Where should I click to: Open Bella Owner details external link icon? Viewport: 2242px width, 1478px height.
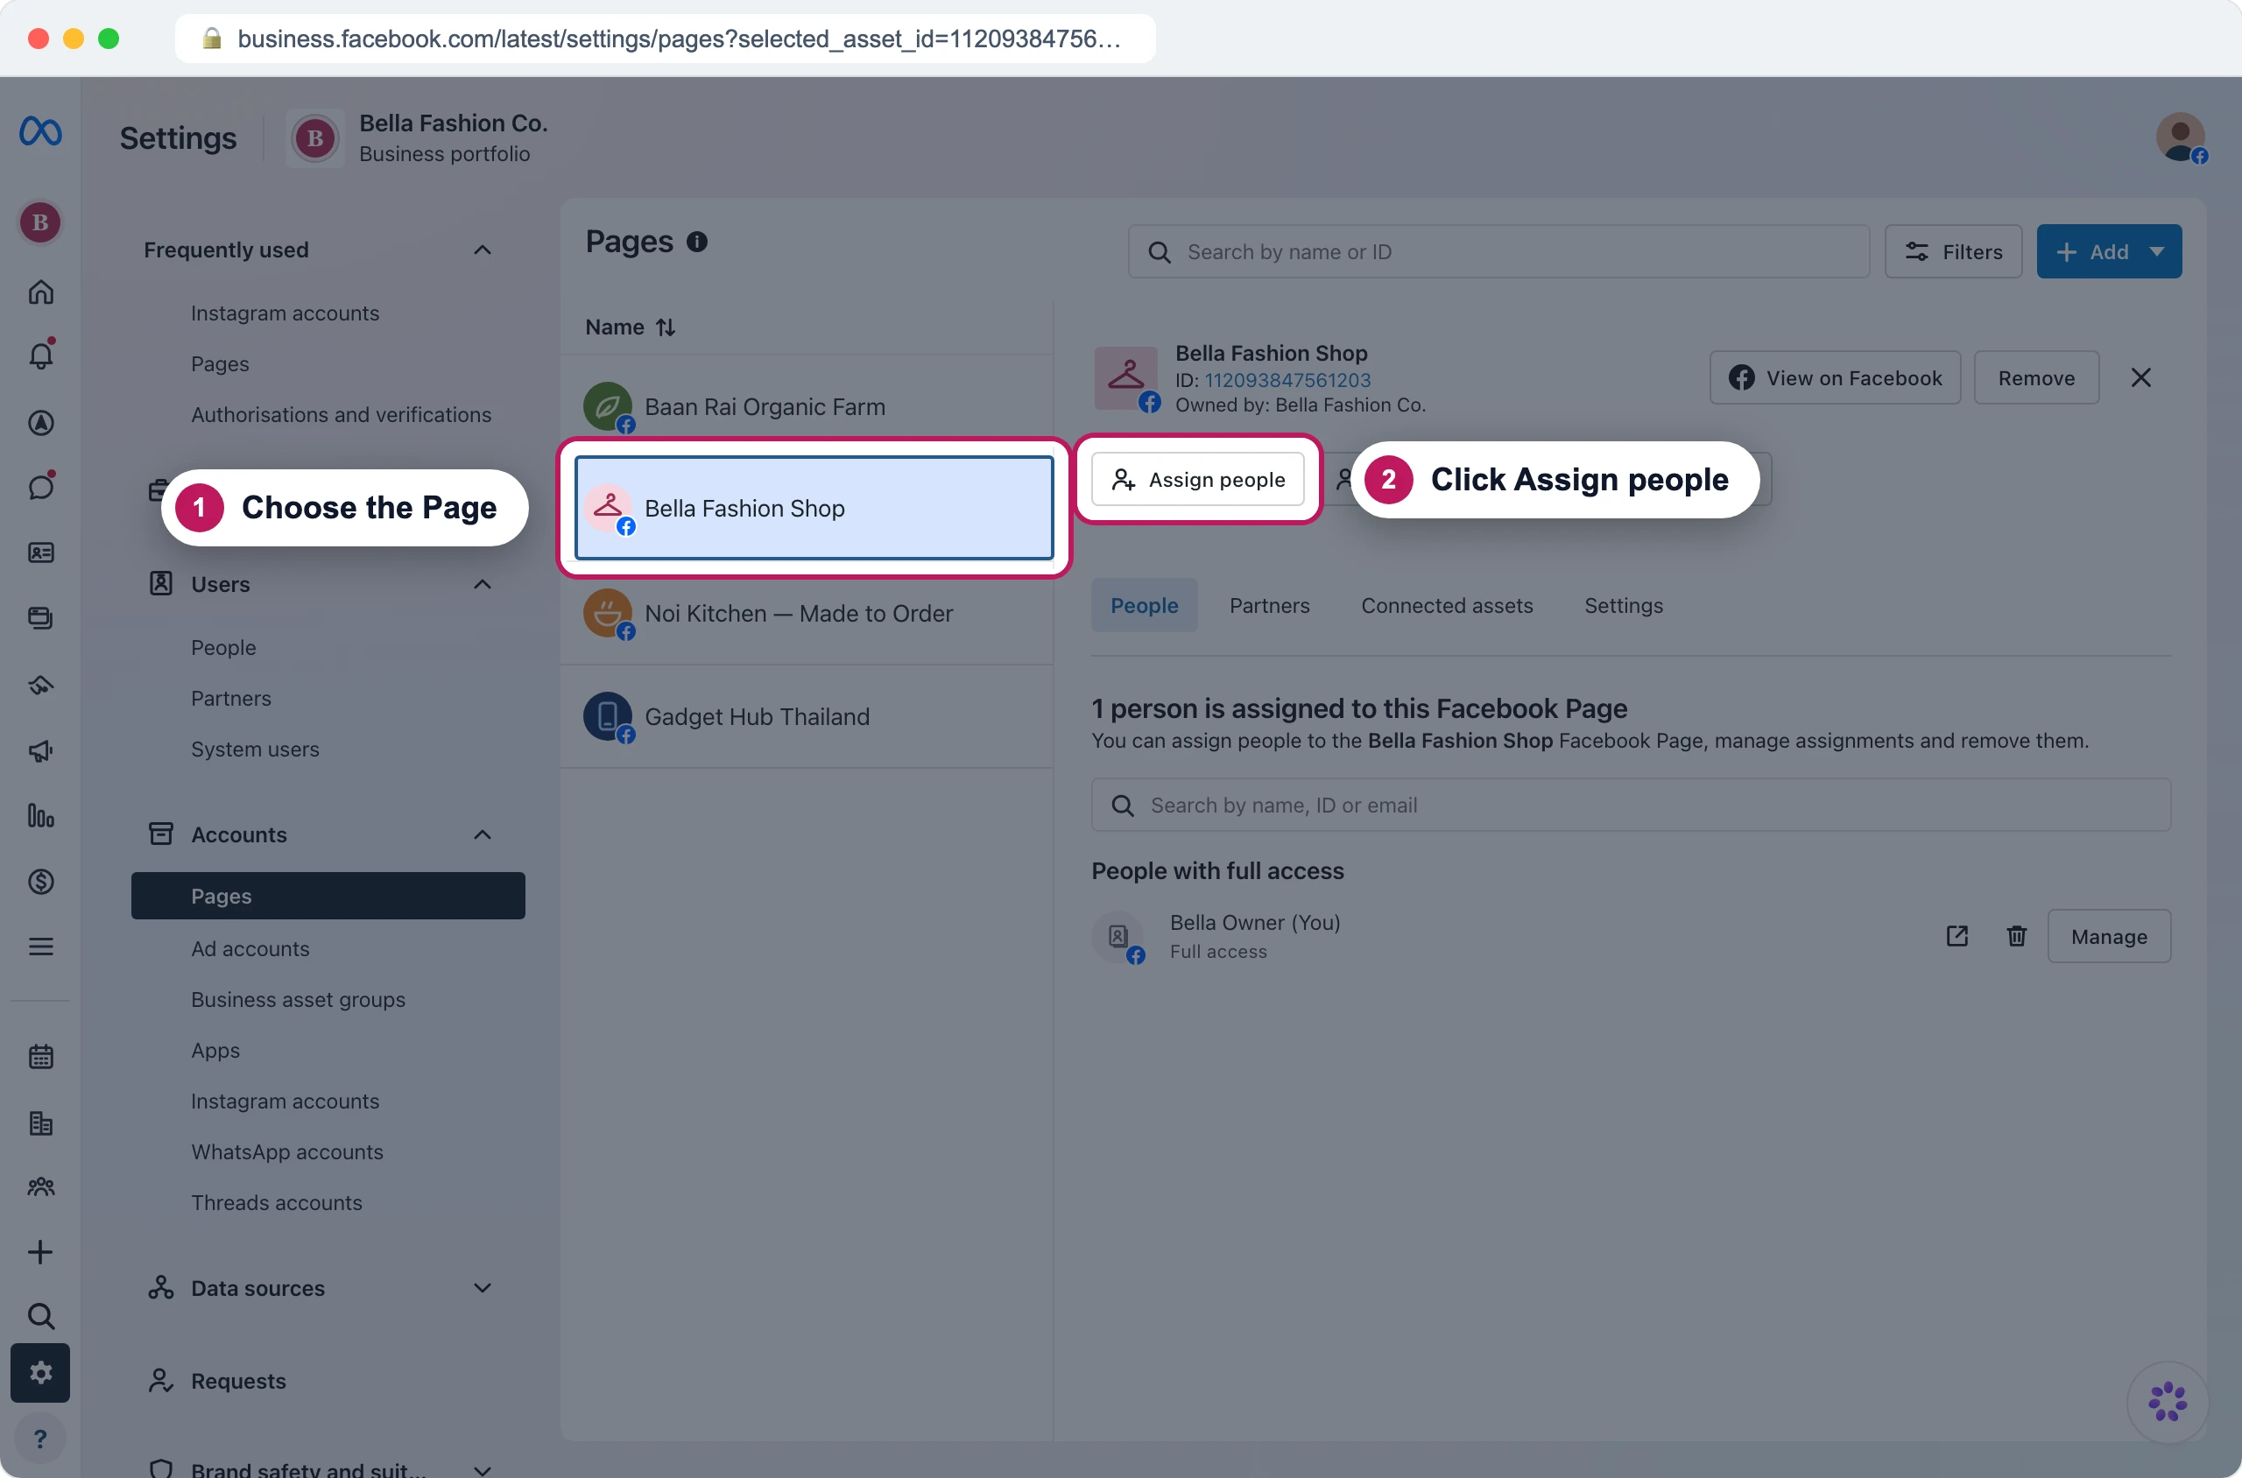pos(1957,936)
